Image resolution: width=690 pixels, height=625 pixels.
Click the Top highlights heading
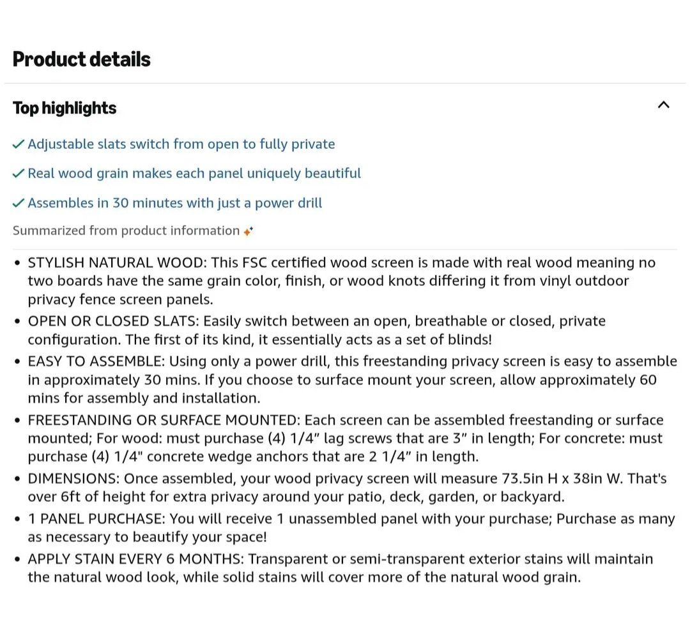coord(65,108)
